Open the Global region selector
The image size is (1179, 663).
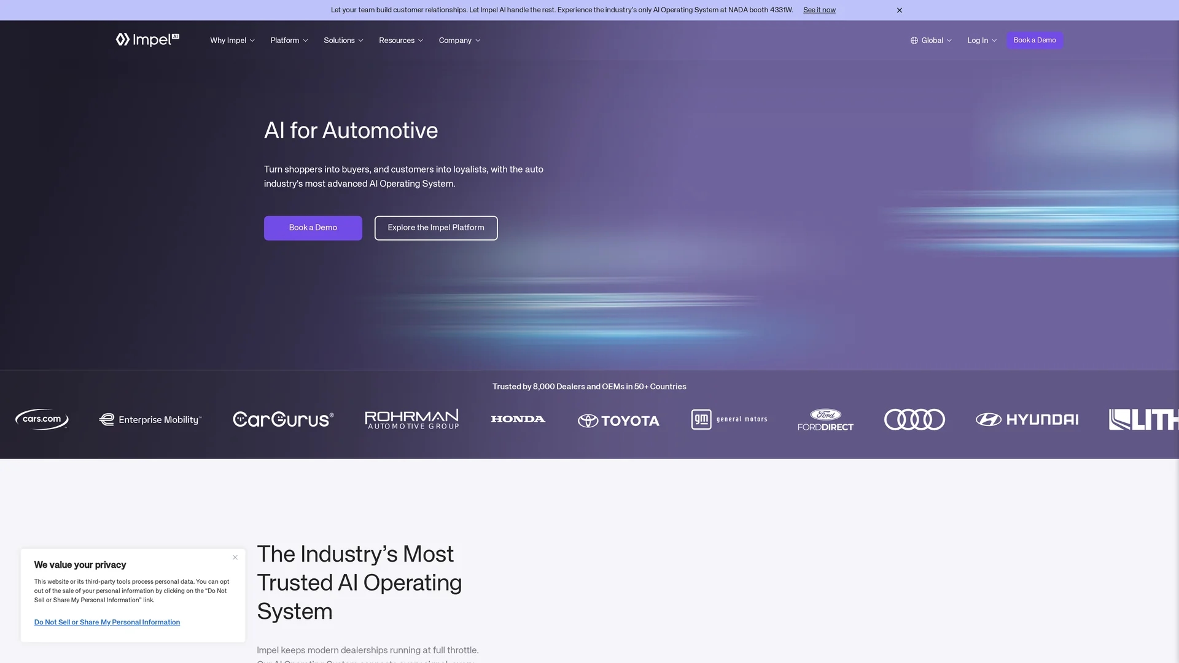931,41
